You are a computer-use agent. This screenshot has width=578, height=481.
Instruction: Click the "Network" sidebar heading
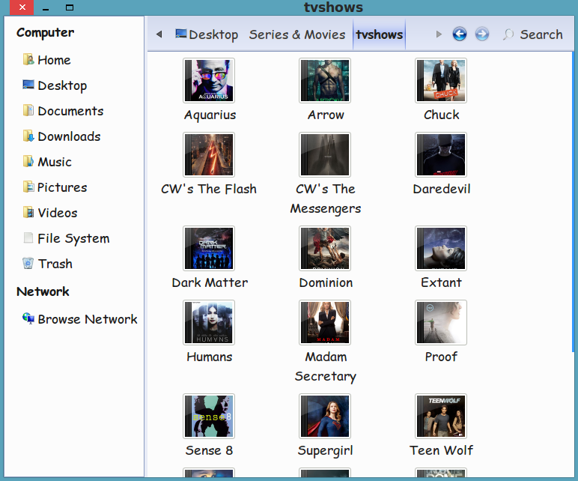[43, 291]
